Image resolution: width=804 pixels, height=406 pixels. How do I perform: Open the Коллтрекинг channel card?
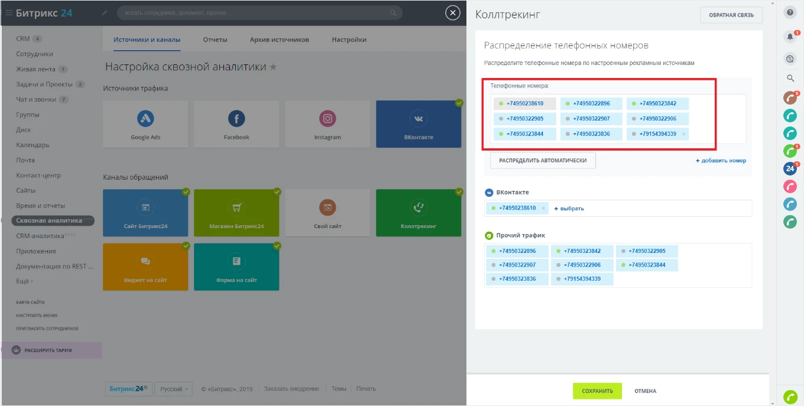(x=419, y=213)
